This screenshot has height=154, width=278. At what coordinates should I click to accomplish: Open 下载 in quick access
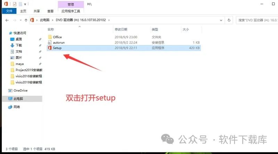pos(19,45)
